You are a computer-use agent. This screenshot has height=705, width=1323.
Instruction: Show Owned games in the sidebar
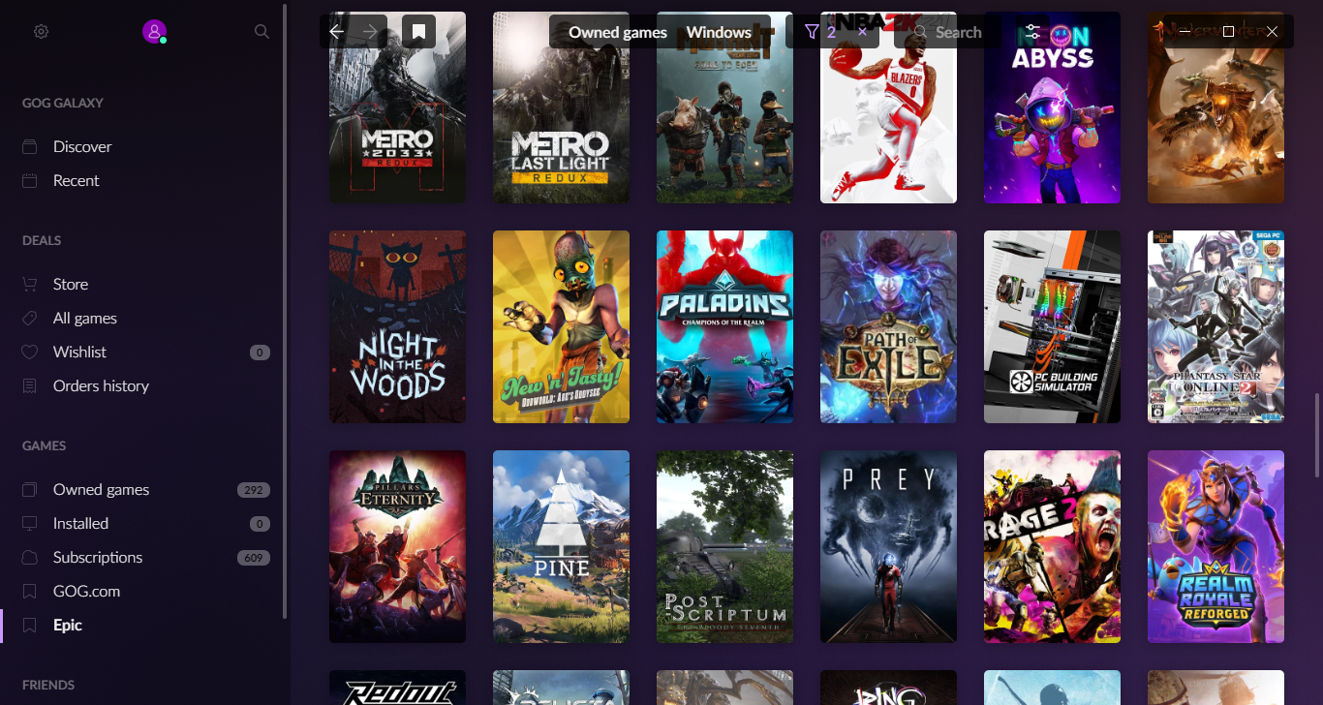coord(101,489)
